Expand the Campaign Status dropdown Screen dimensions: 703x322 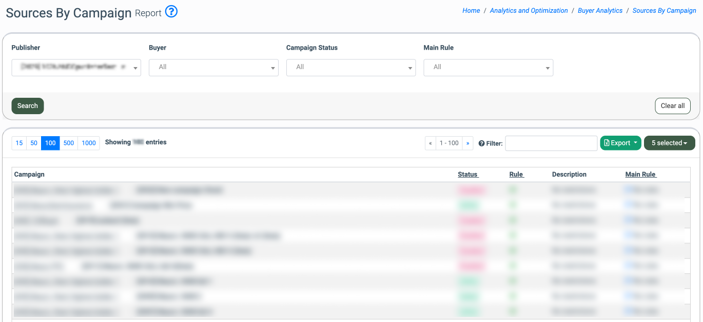pos(351,68)
